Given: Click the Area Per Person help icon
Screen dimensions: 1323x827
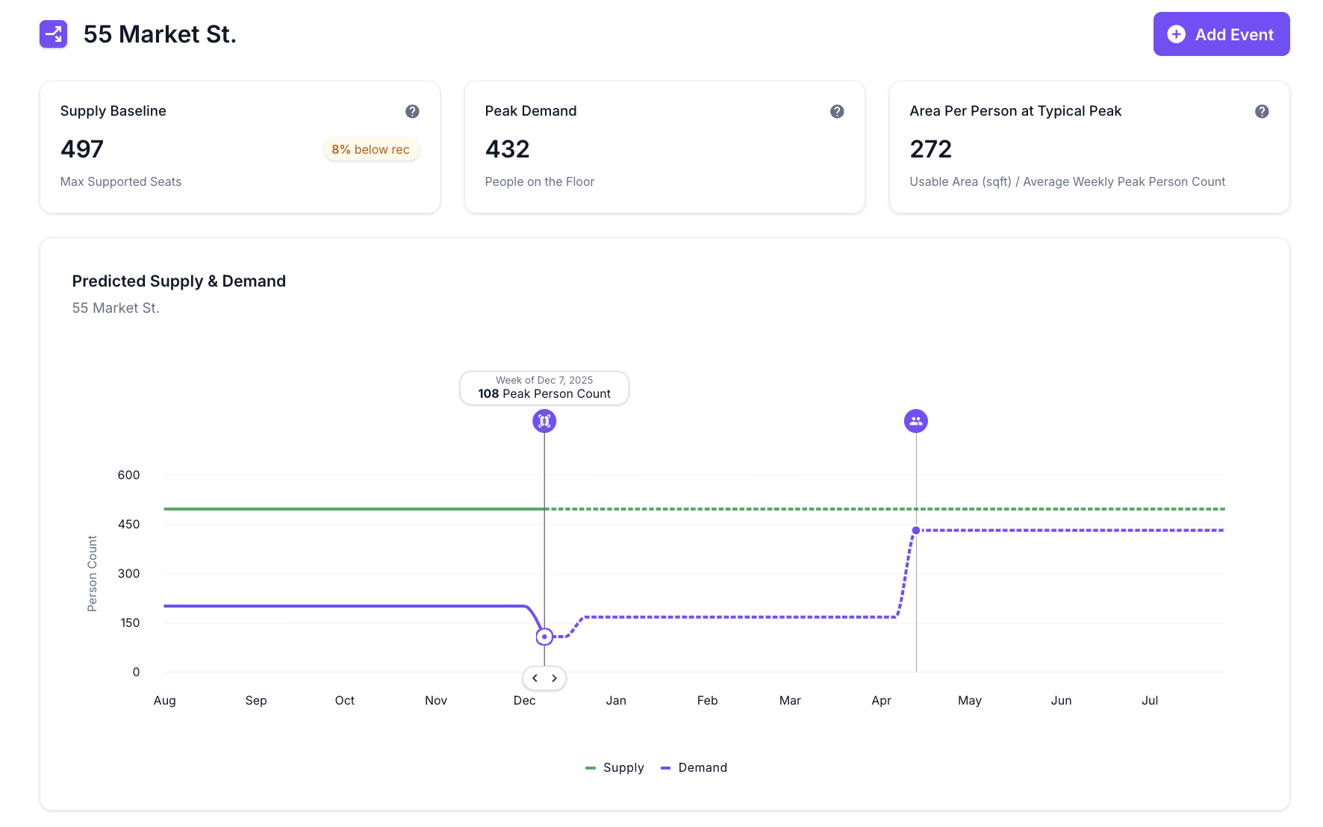Looking at the screenshot, I should [x=1263, y=111].
